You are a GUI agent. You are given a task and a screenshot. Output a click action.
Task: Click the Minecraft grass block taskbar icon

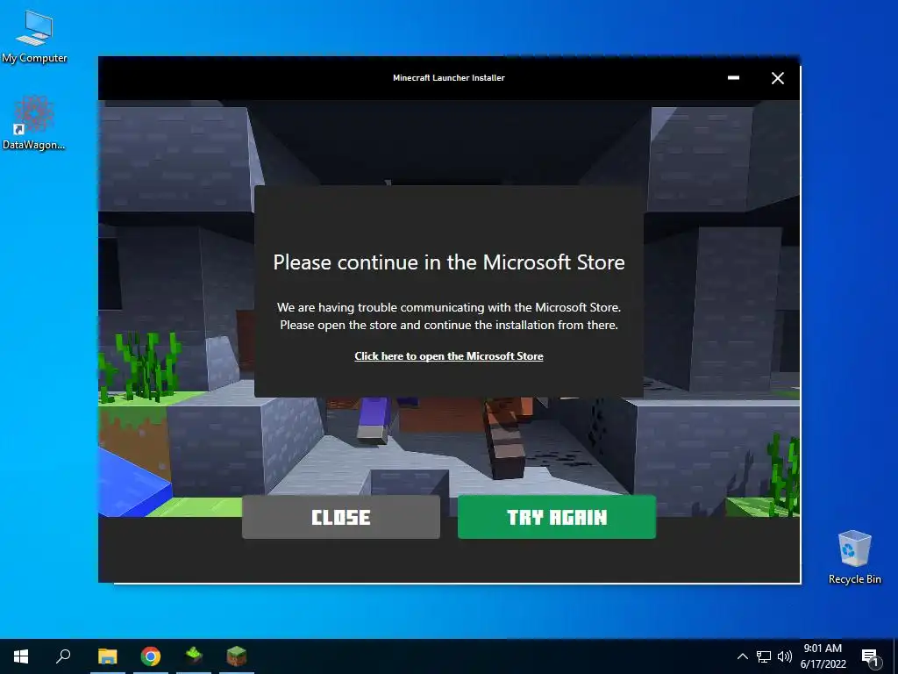coord(237,656)
